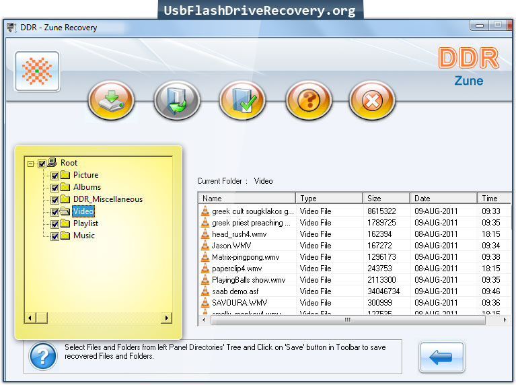This screenshot has height=385, width=516.
Task: Click size value 34046734
Action: coord(383,291)
